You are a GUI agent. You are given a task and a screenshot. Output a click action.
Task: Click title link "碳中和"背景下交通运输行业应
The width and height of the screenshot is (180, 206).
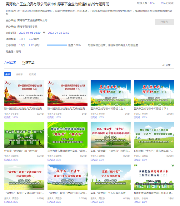coord(24,193)
